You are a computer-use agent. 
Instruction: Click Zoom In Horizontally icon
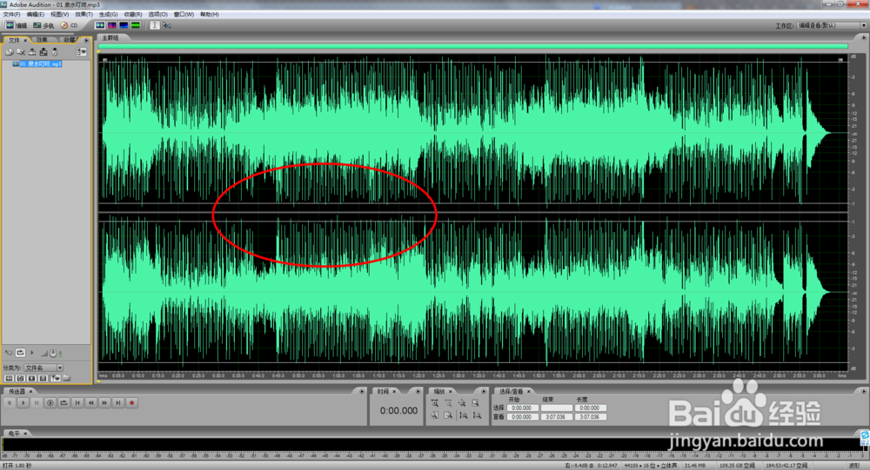(x=435, y=403)
